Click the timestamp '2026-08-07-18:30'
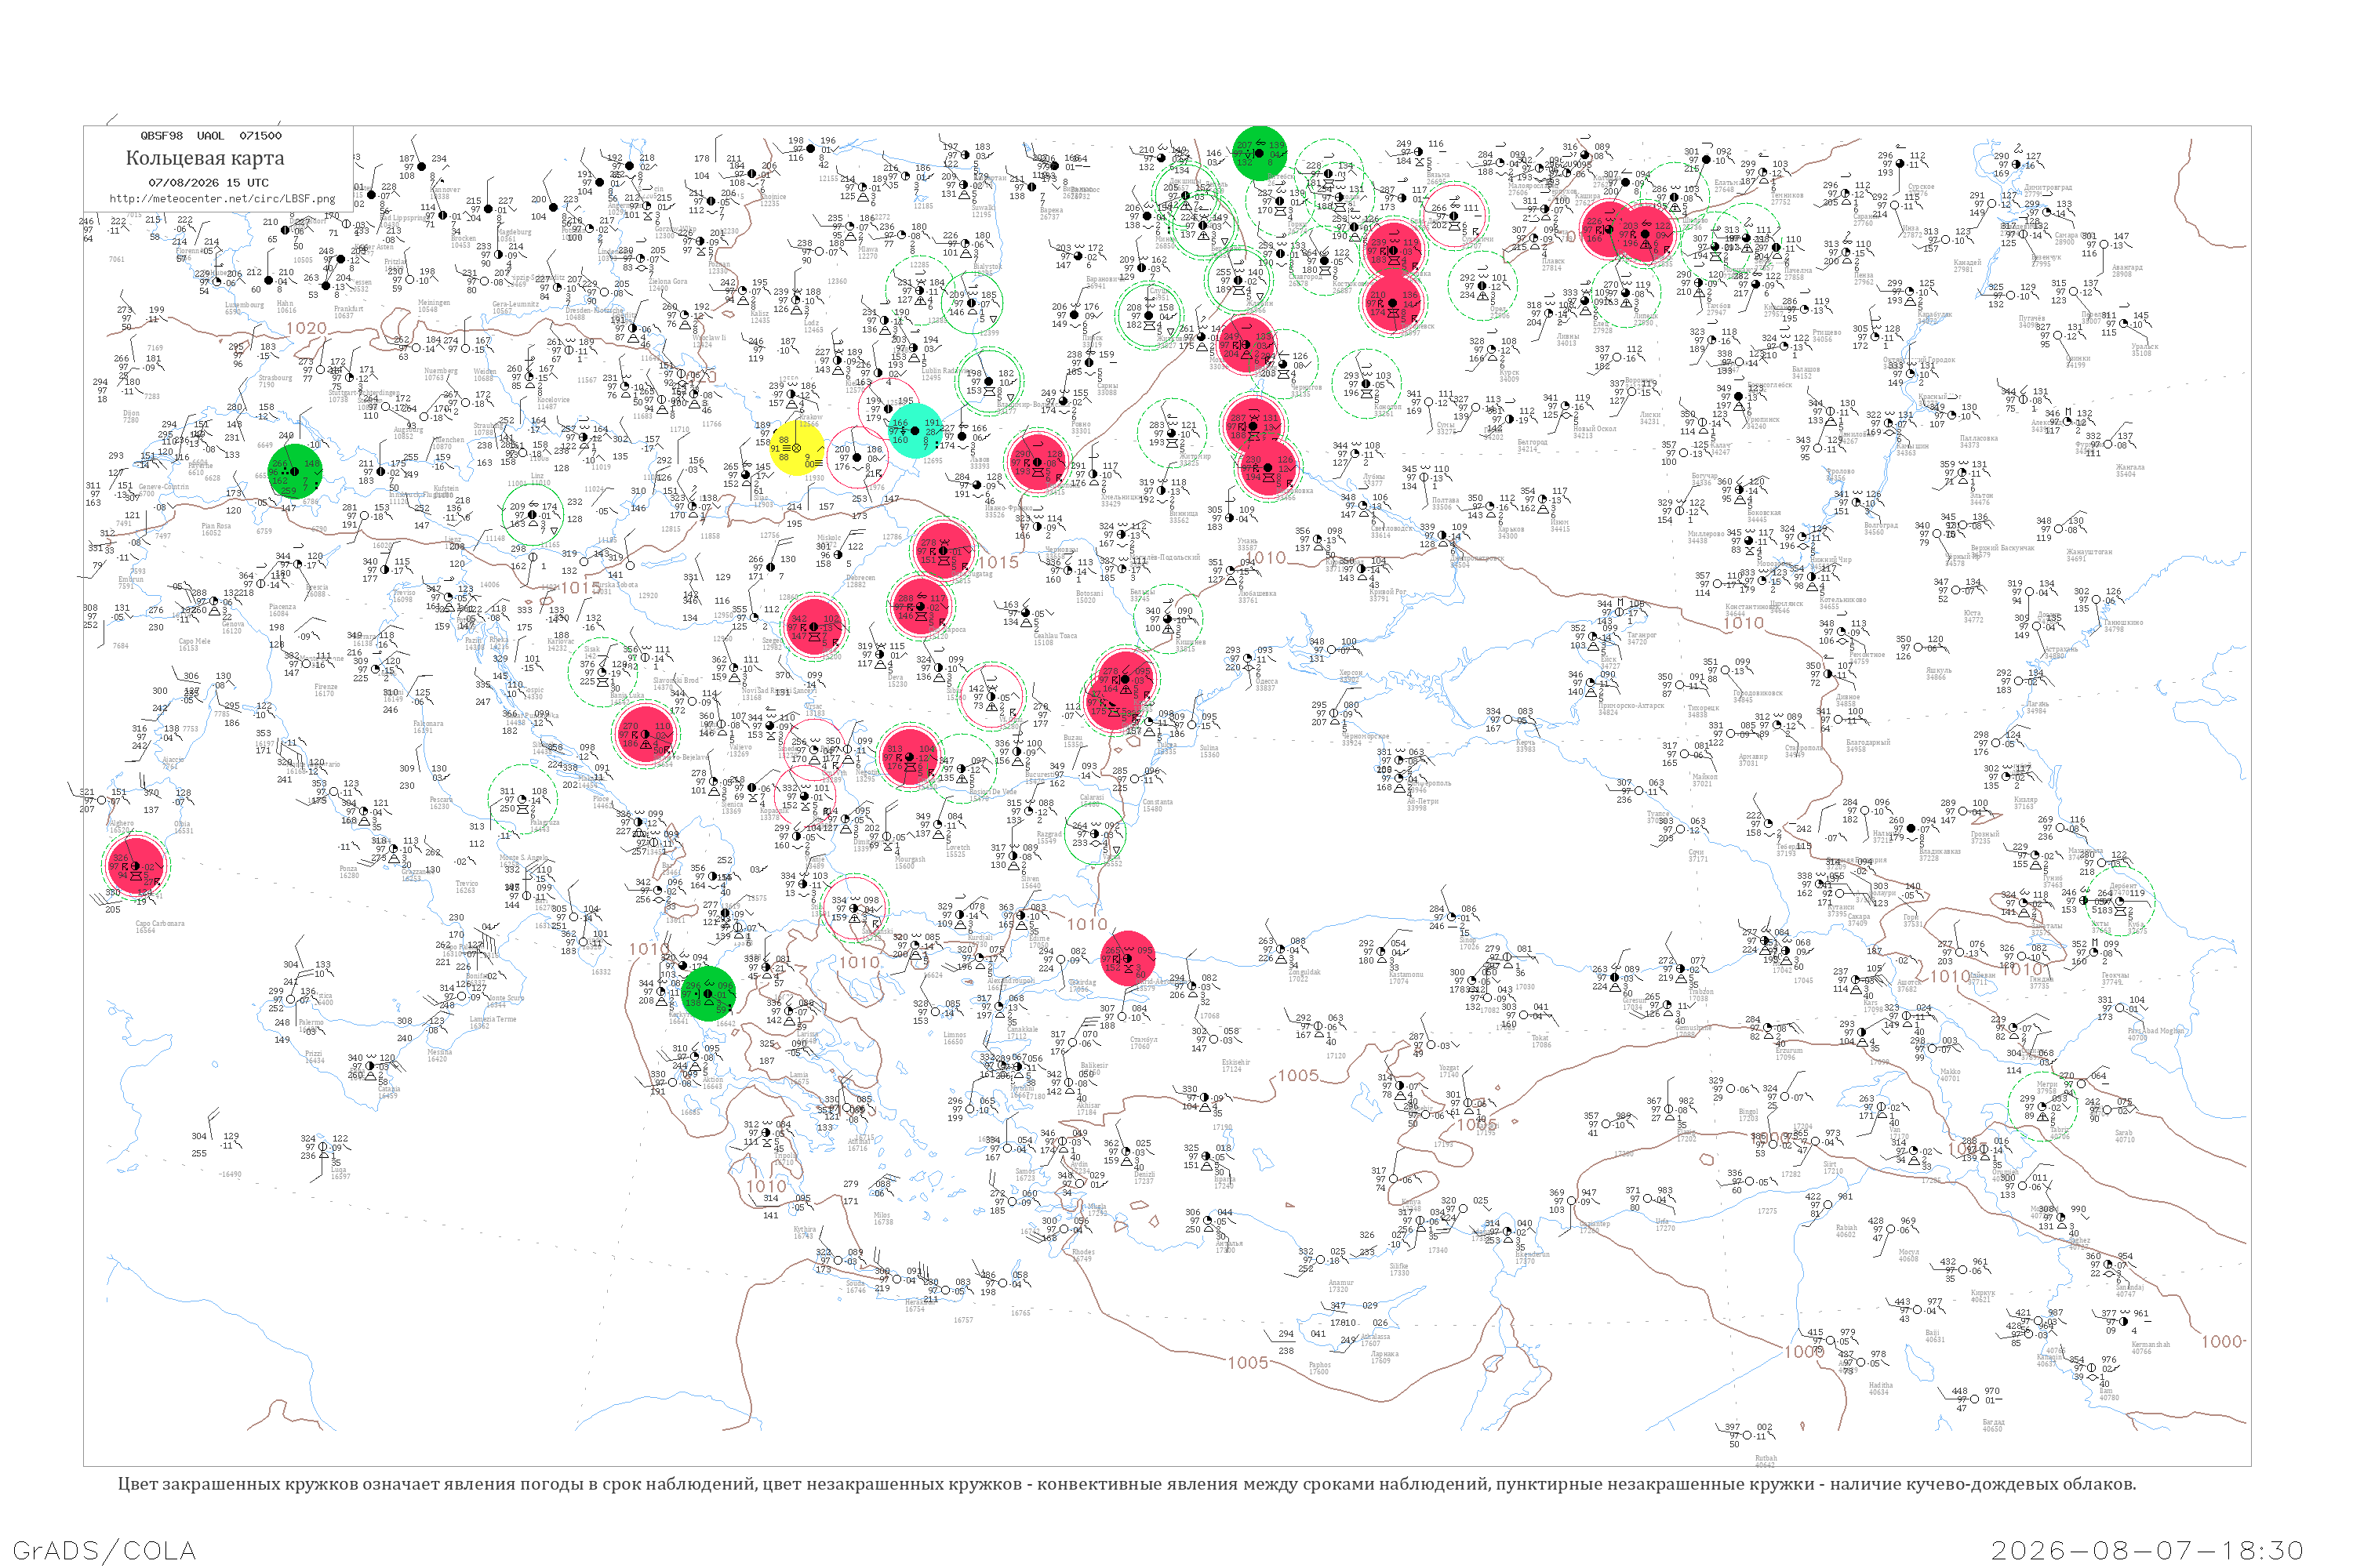This screenshot has width=2353, height=1568. (x=2147, y=1550)
